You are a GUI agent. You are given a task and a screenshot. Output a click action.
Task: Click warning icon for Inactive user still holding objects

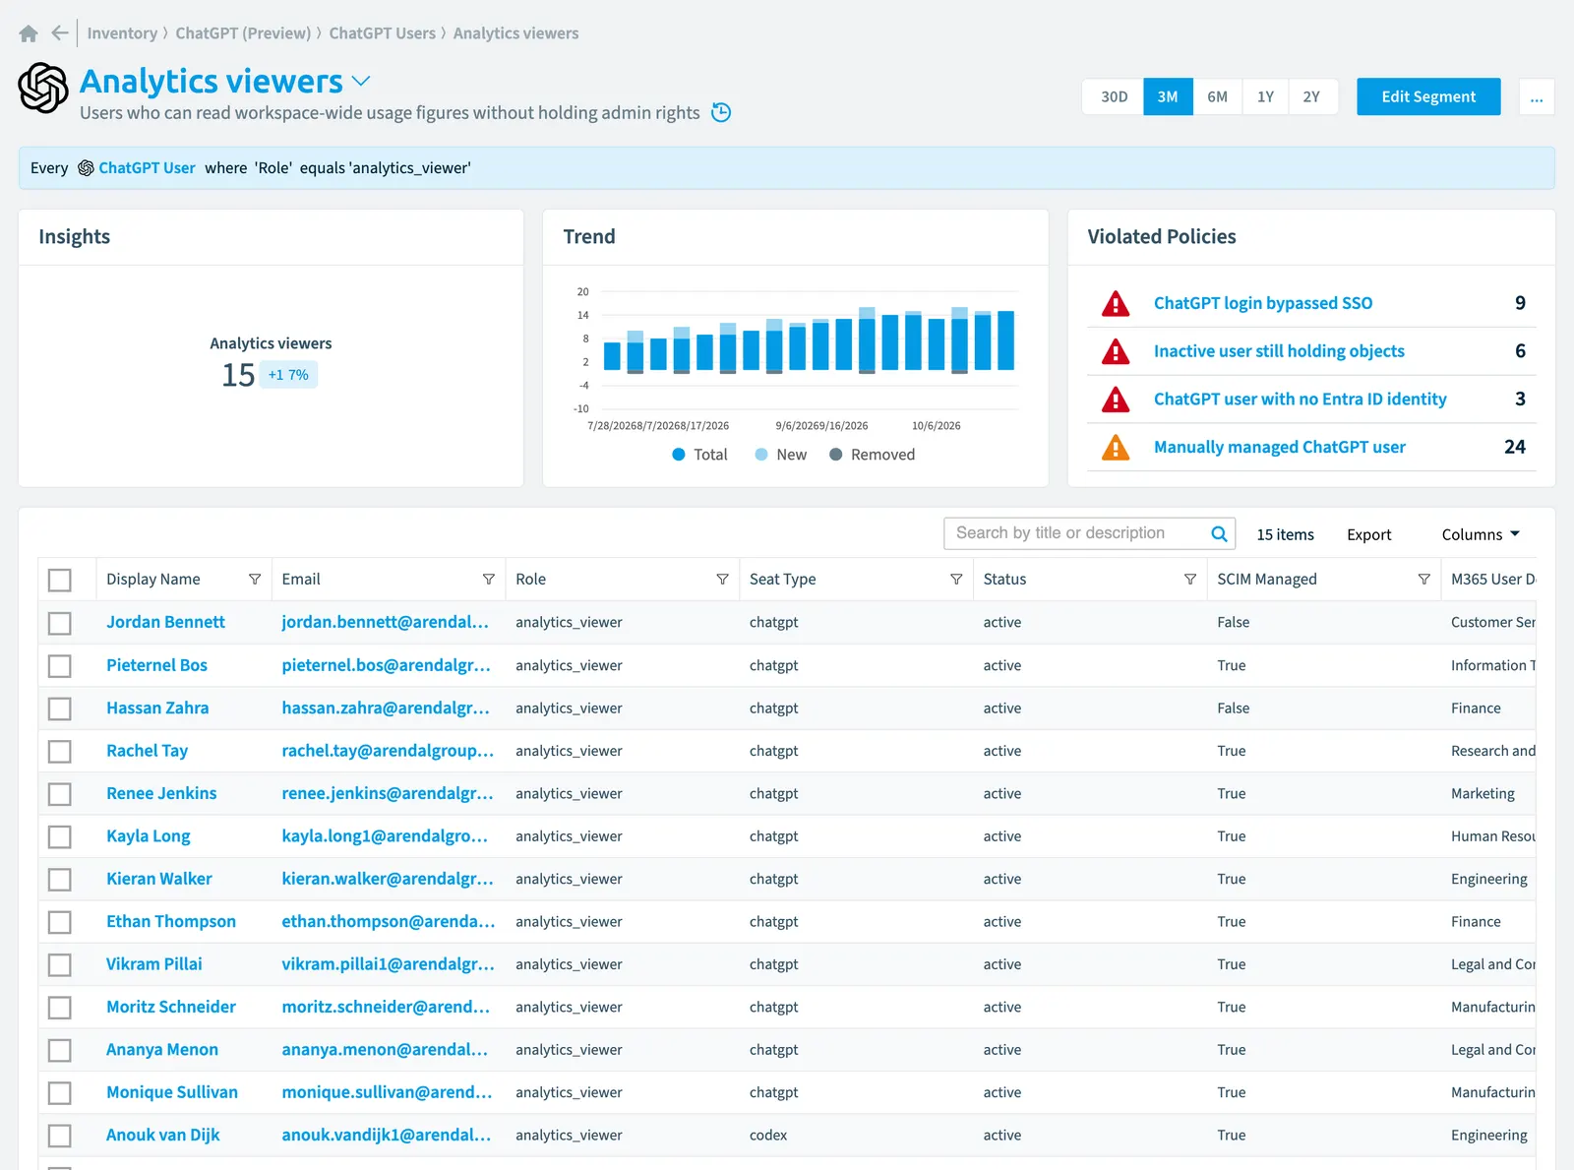(x=1116, y=351)
